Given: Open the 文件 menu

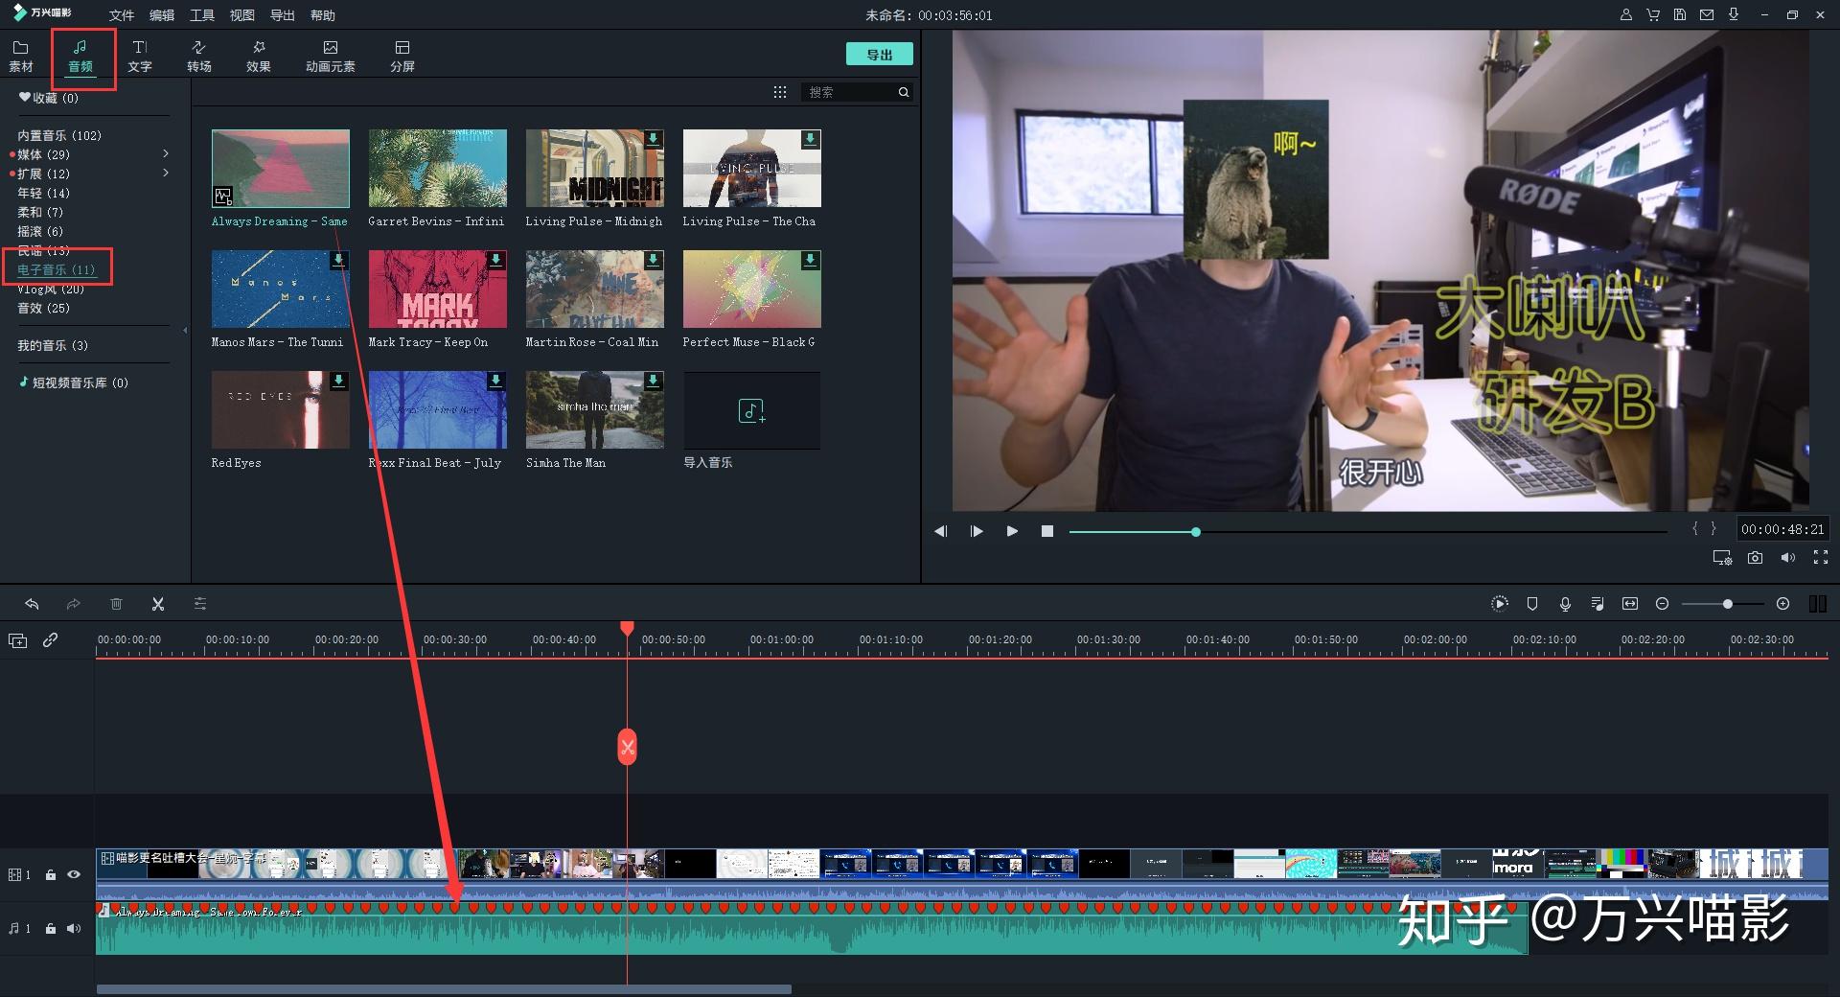Looking at the screenshot, I should tap(122, 15).
